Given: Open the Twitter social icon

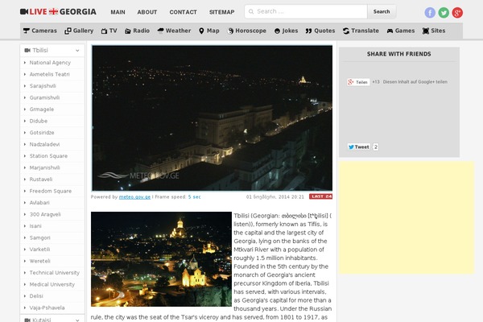Looking at the screenshot, I should pyautogui.click(x=444, y=13).
